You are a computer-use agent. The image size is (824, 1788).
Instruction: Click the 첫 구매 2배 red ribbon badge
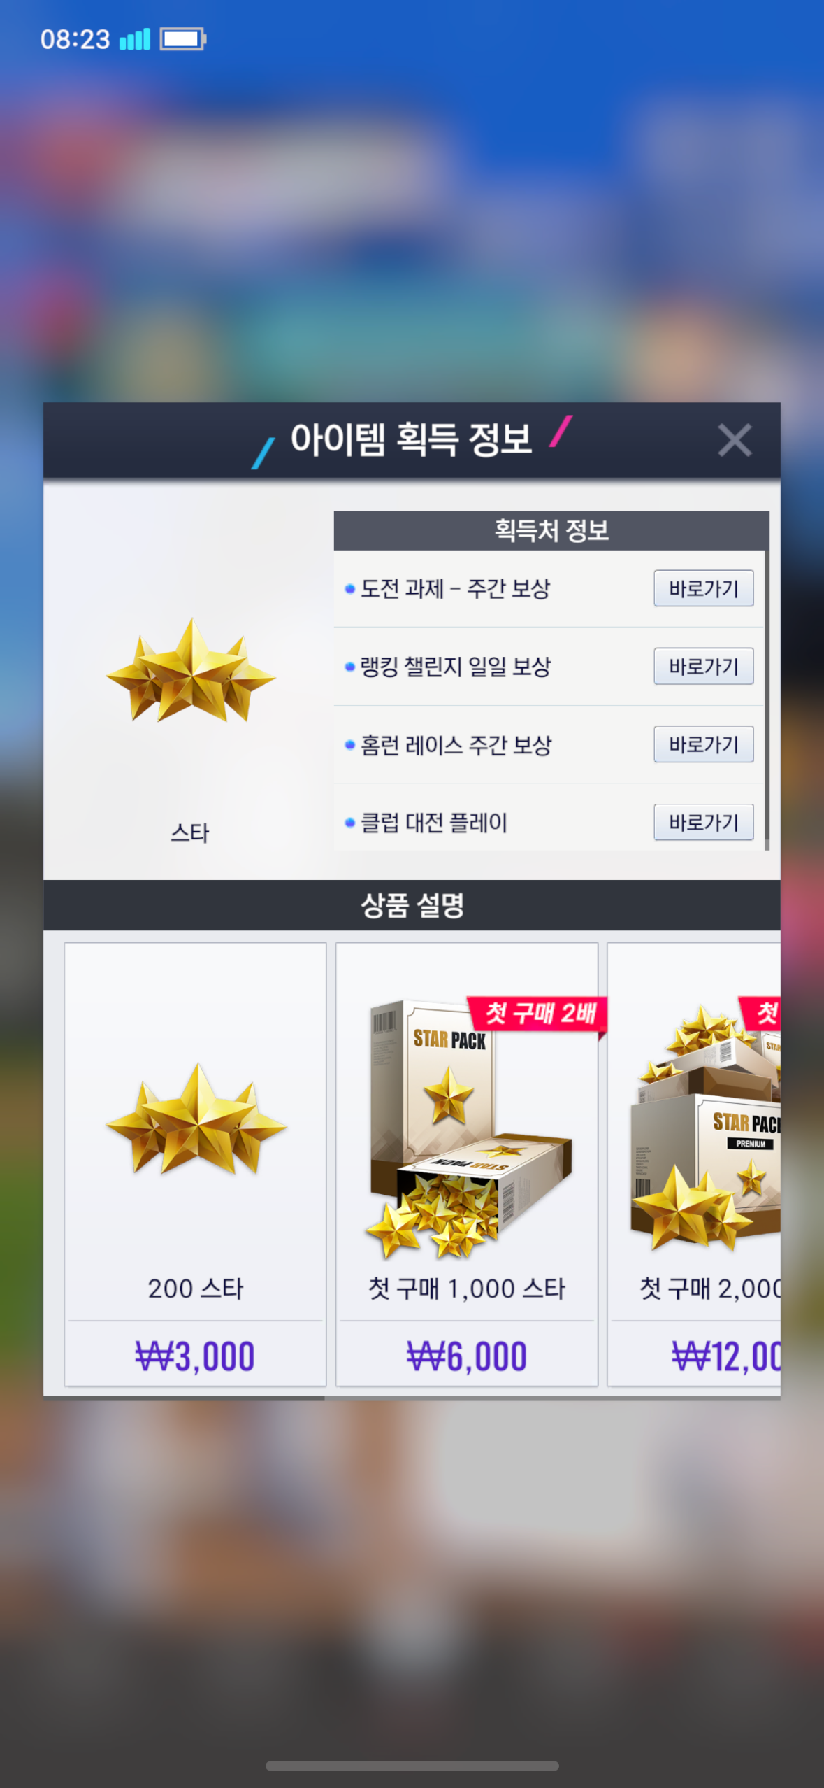(x=537, y=1013)
